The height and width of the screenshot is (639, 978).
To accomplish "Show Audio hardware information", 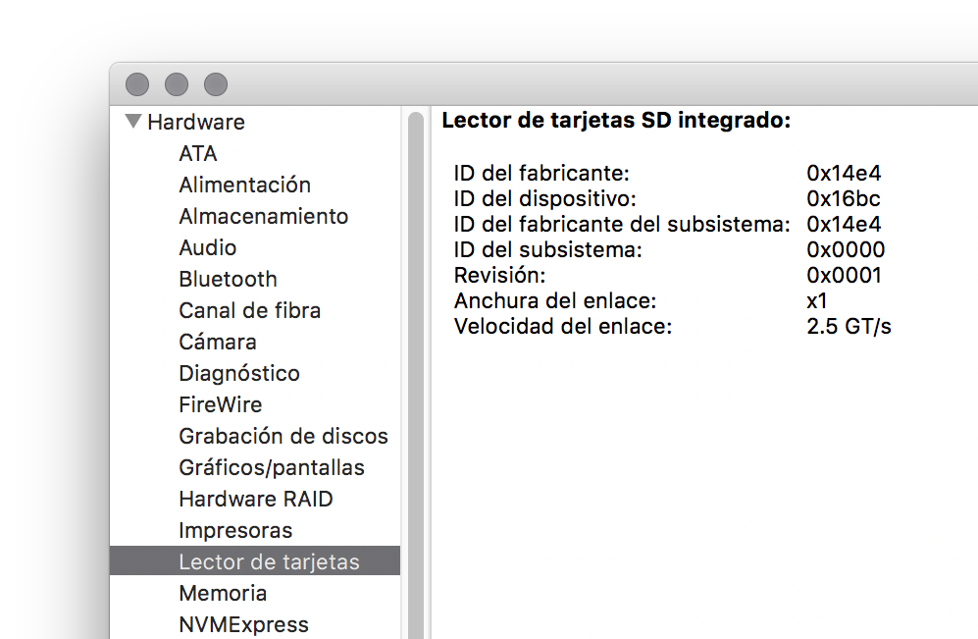I will 207,248.
